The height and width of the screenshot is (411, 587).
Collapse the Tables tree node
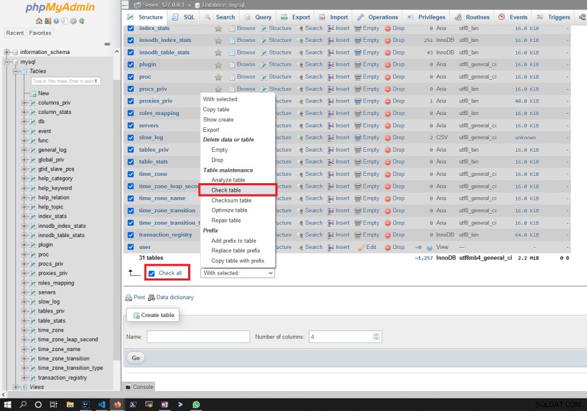pos(15,71)
